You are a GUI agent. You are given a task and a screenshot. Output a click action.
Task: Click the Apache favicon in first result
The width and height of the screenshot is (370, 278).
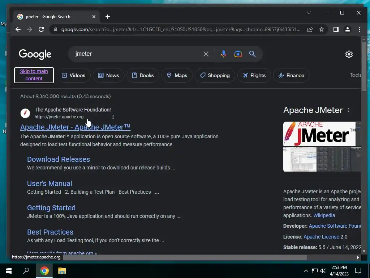pyautogui.click(x=25, y=113)
